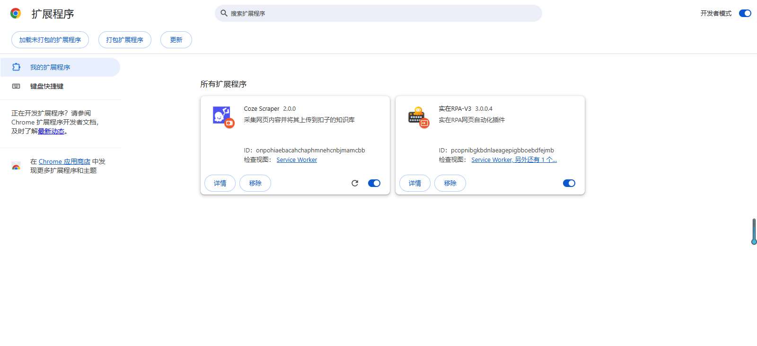Click the 实在RPA-V3 name text
Viewport: 757px width, 346px height.
point(455,108)
